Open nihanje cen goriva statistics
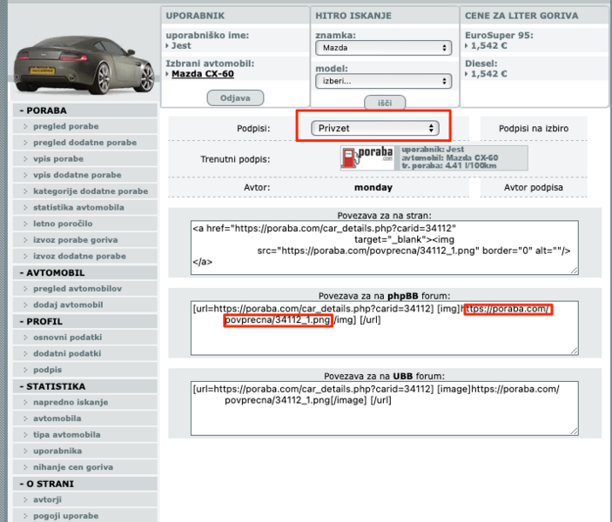Image resolution: width=612 pixels, height=522 pixels. (x=73, y=467)
